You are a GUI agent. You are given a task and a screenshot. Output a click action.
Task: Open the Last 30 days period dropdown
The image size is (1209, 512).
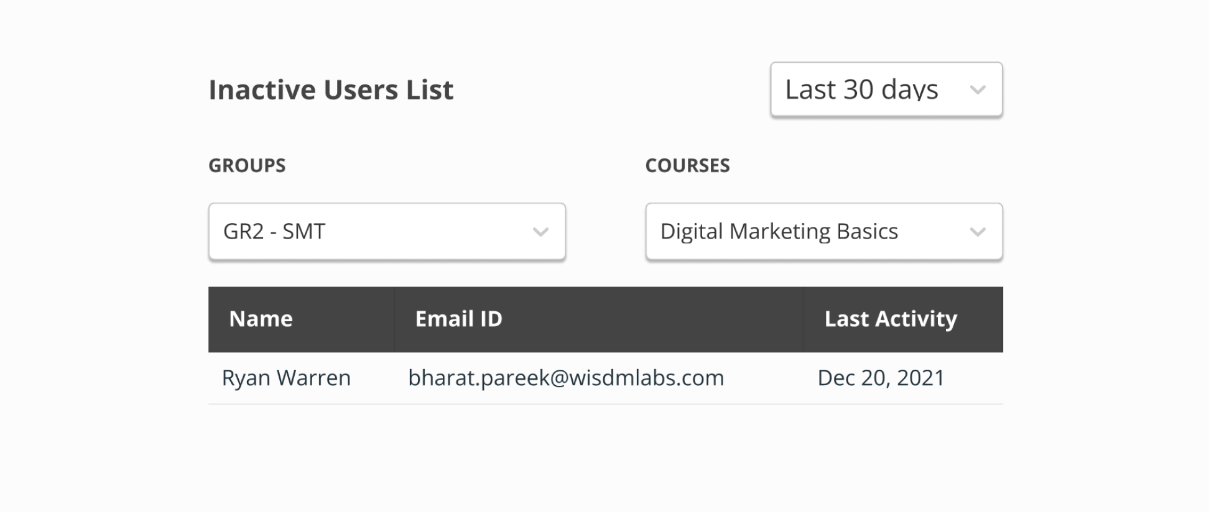886,89
